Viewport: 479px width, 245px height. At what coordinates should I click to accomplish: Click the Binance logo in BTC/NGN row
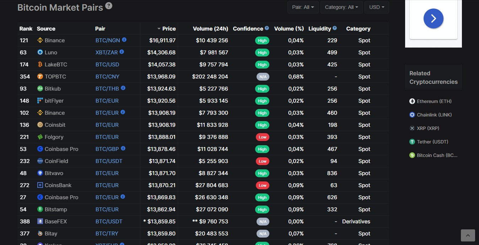pyautogui.click(x=40, y=40)
